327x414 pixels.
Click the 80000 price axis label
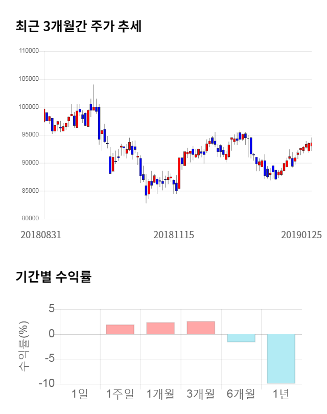[x=30, y=219]
